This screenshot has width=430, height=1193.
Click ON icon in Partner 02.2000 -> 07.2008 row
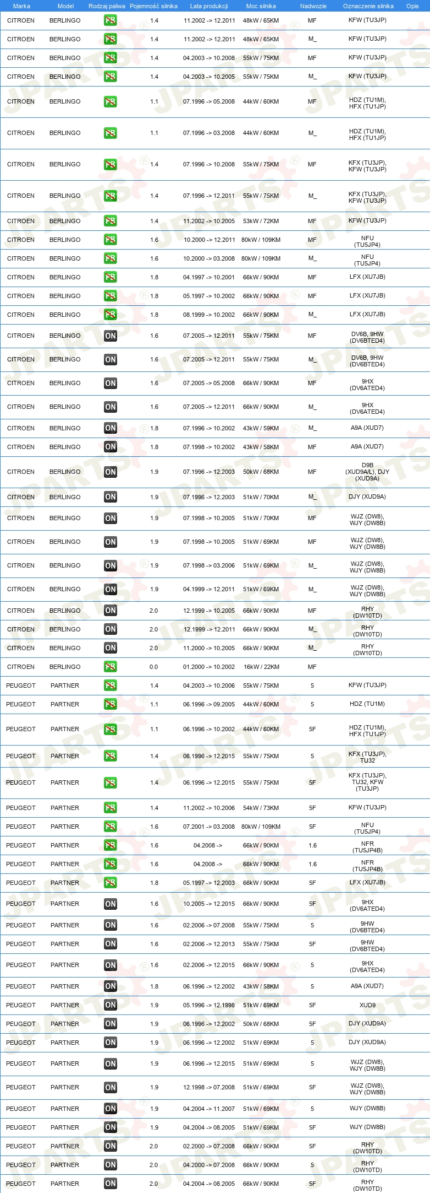[x=111, y=1146]
